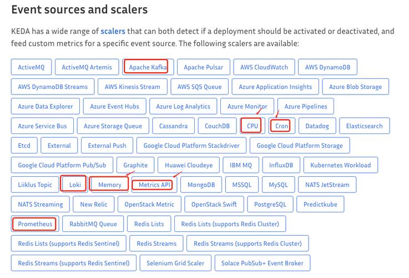The height and width of the screenshot is (278, 409).
Task: Open the Prometheus scaler page
Action: 35,224
